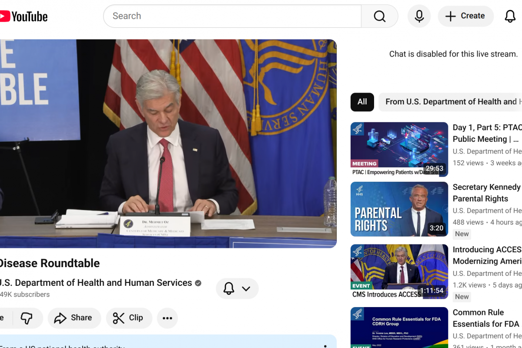Open Clip tool with scissors icon

point(128,318)
